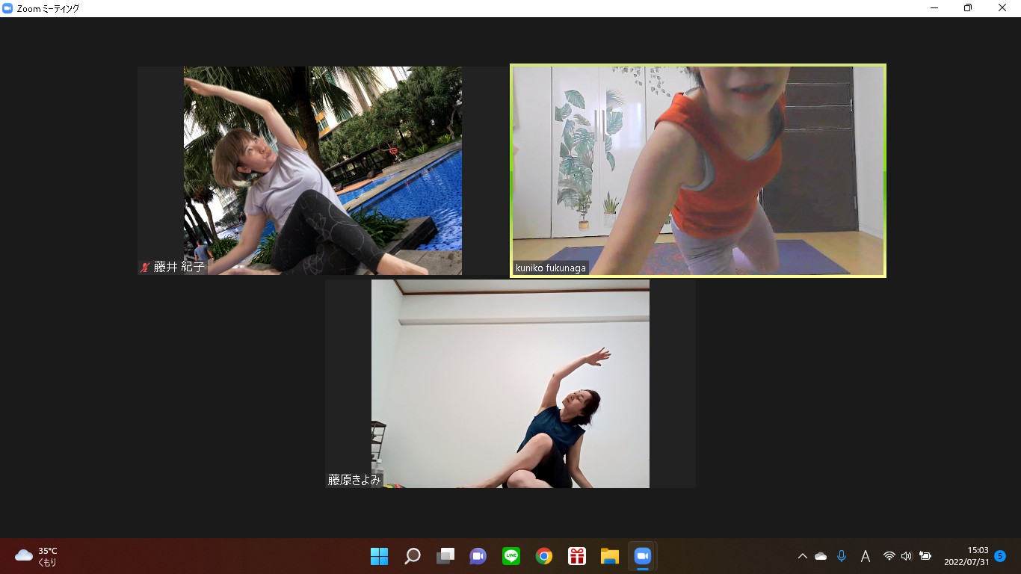Click the OneDrive cloud tray icon
The width and height of the screenshot is (1021, 574).
tap(821, 556)
